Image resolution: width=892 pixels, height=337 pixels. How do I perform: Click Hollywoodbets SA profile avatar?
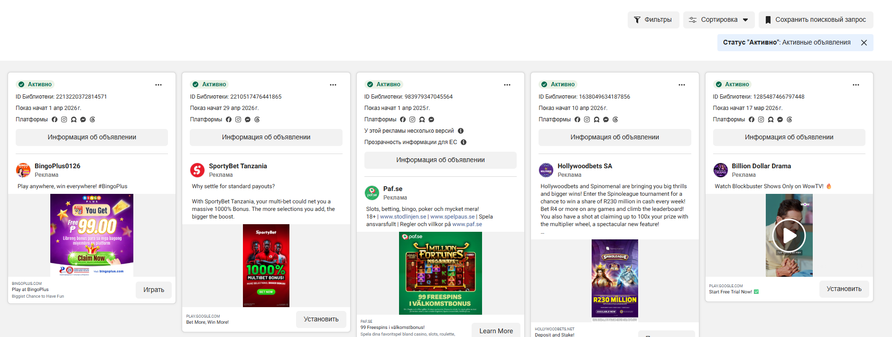pyautogui.click(x=546, y=170)
